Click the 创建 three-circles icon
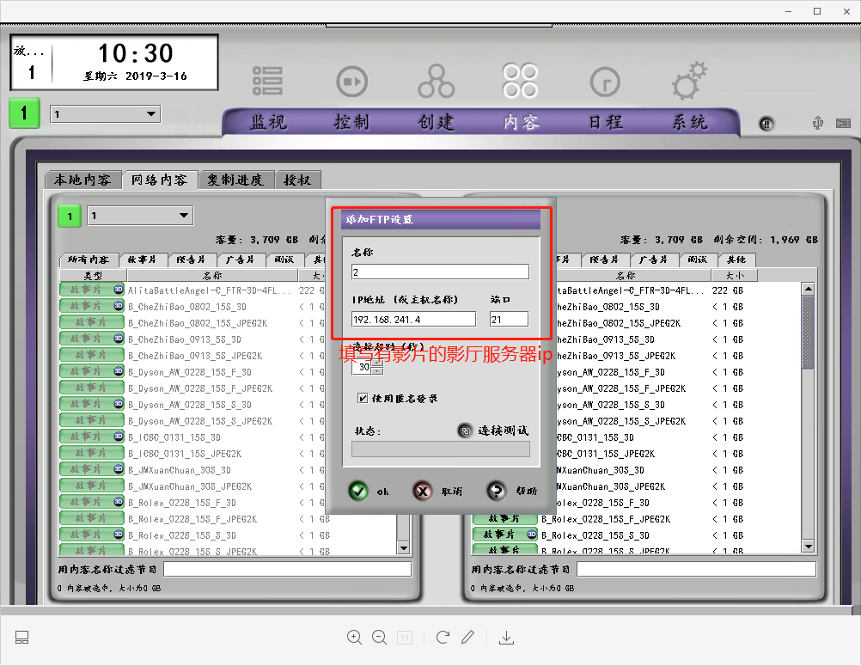The height and width of the screenshot is (666, 861). (436, 81)
